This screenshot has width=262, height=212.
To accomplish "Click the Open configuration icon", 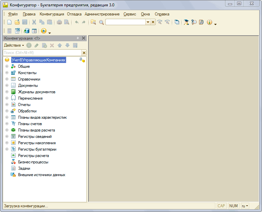I will click(x=9, y=31).
